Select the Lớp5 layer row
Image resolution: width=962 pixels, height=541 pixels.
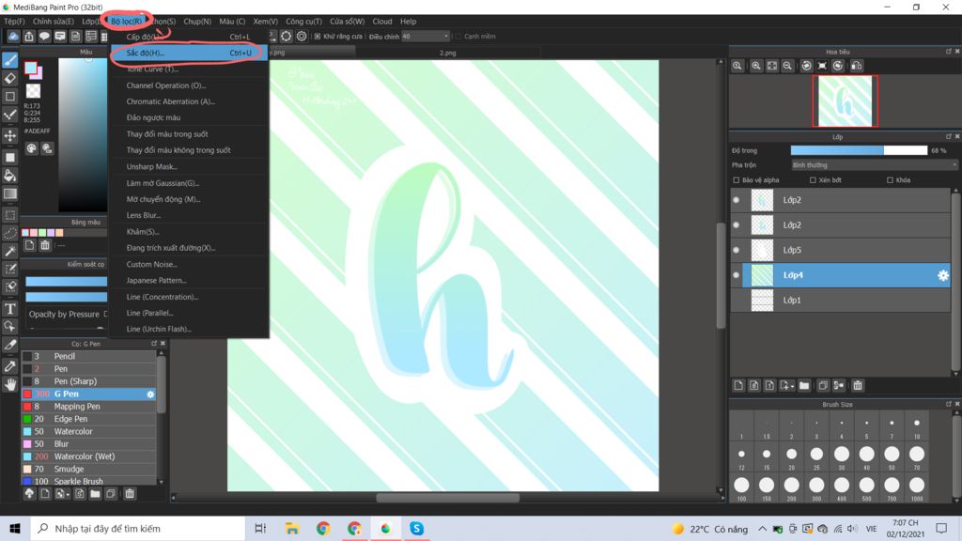(846, 250)
